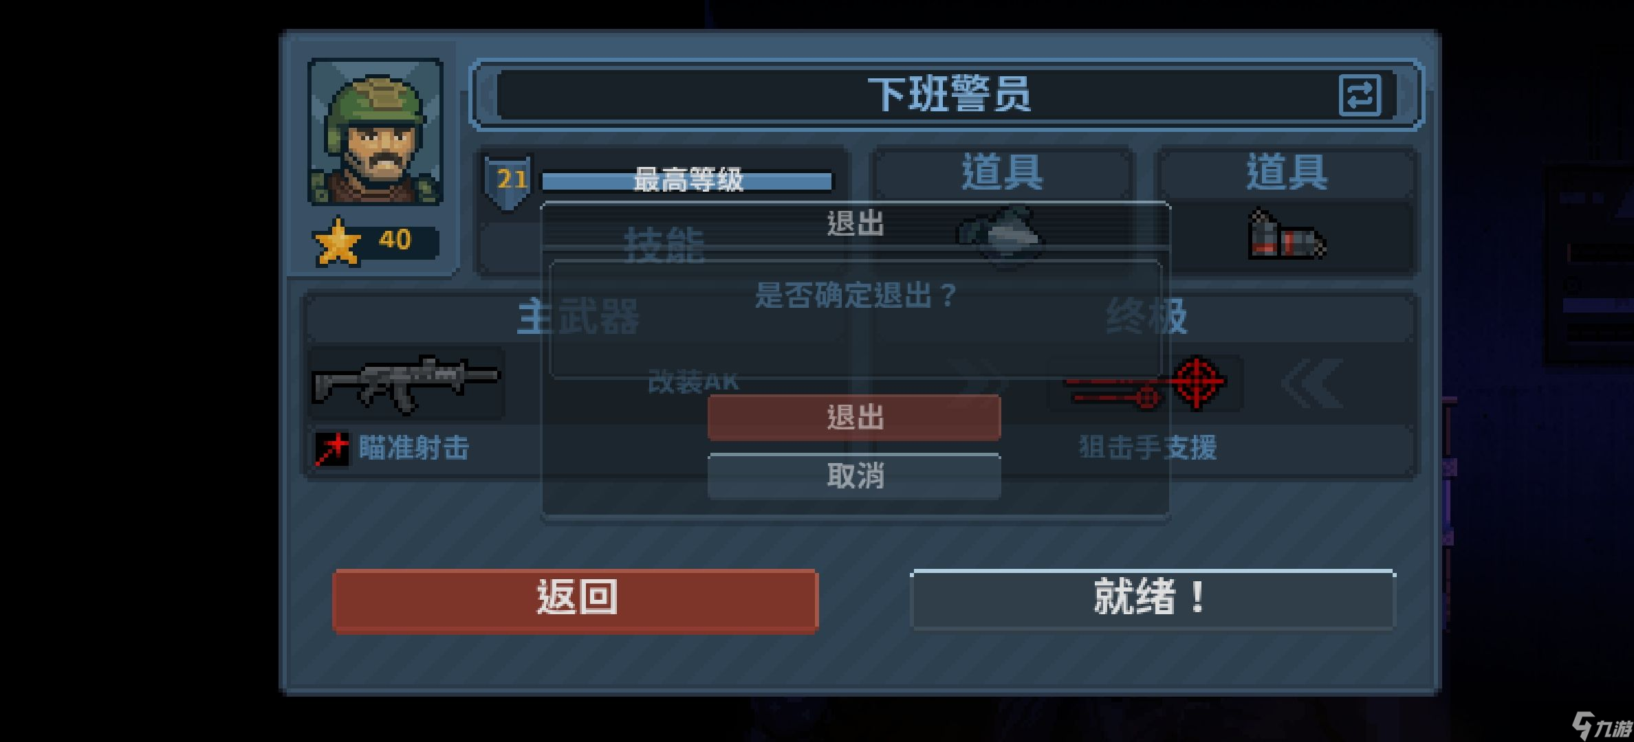Click the red grenade item icon
This screenshot has width=1634, height=742.
click(1286, 235)
